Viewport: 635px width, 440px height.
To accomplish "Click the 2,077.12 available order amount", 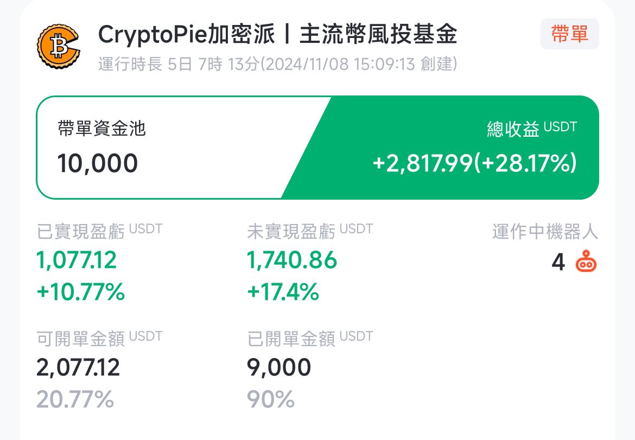I will pyautogui.click(x=78, y=367).
